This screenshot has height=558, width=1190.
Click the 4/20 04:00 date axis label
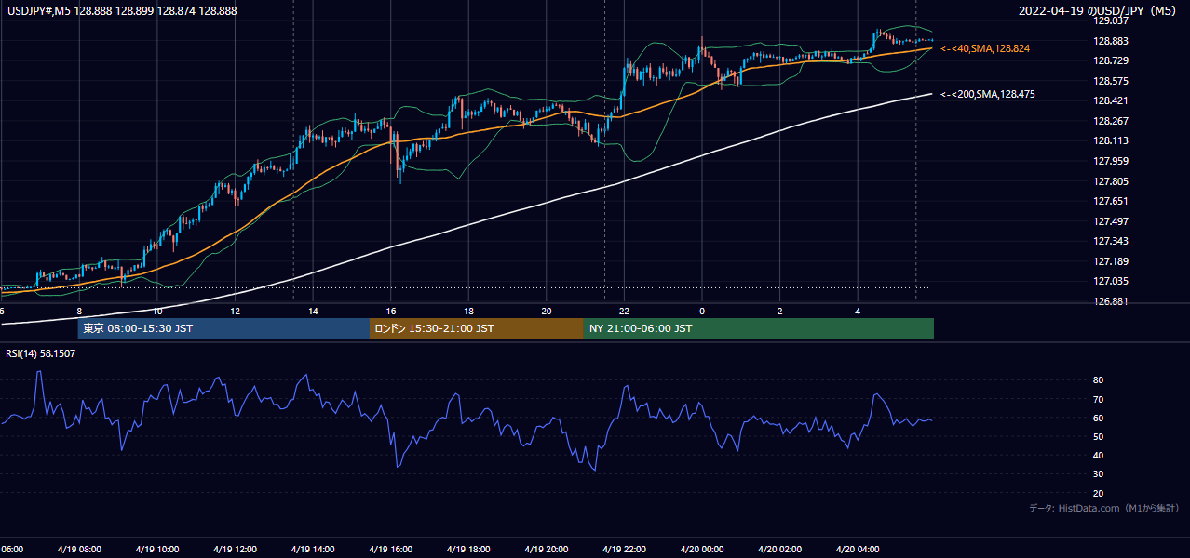pyautogui.click(x=858, y=550)
